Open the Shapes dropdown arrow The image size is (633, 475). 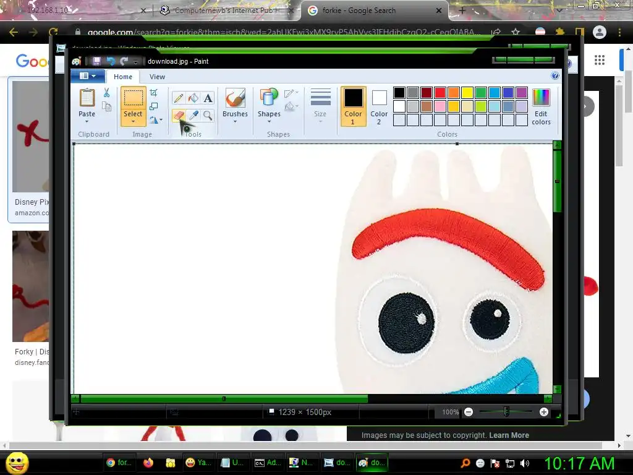pyautogui.click(x=269, y=122)
